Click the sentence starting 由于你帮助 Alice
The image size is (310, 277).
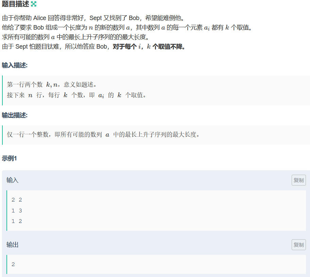[x=93, y=18]
